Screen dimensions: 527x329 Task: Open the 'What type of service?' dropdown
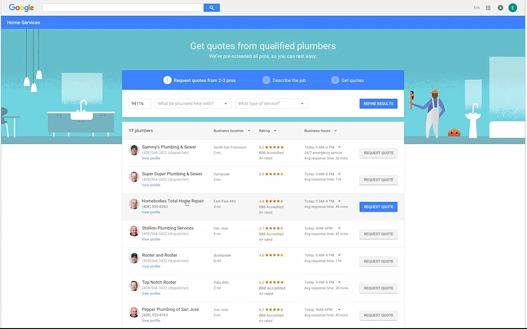[271, 104]
